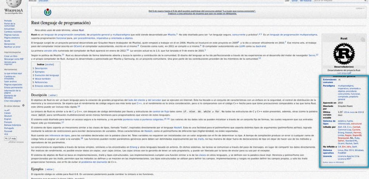Image resolution: width=369 pixels, height=179 pixels.
Task: Select the Leer tab
Action: [x=287, y=1]
